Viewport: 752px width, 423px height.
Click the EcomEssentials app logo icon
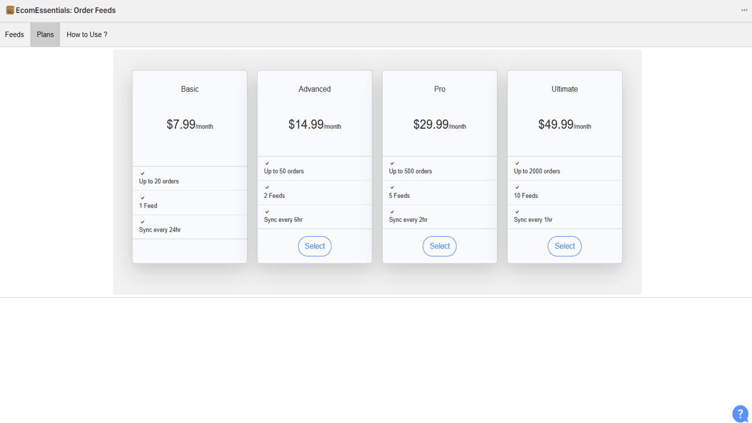click(x=10, y=10)
